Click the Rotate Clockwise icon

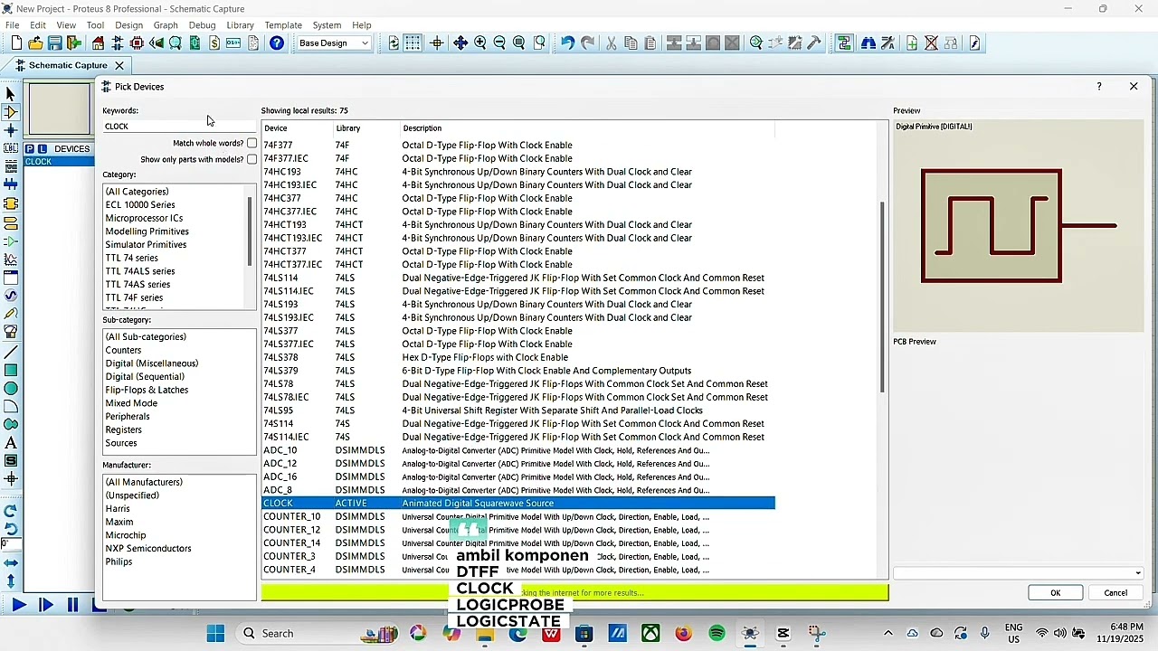pos(11,511)
